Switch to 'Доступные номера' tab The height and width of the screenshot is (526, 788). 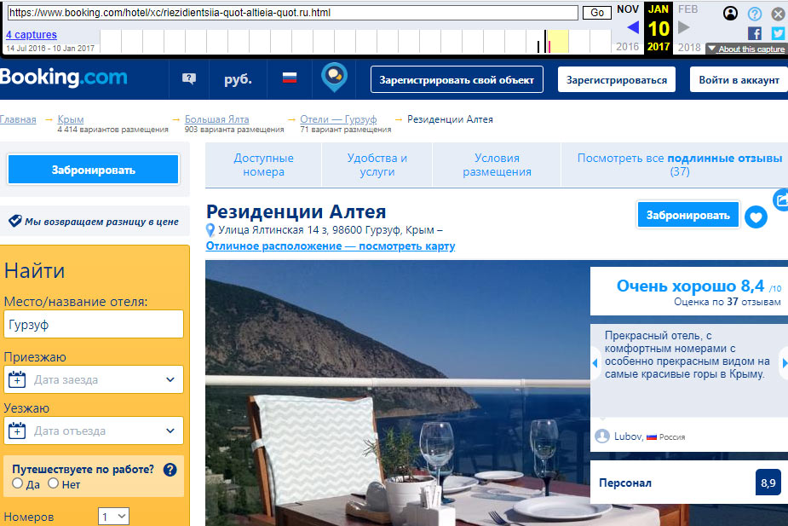[263, 165]
